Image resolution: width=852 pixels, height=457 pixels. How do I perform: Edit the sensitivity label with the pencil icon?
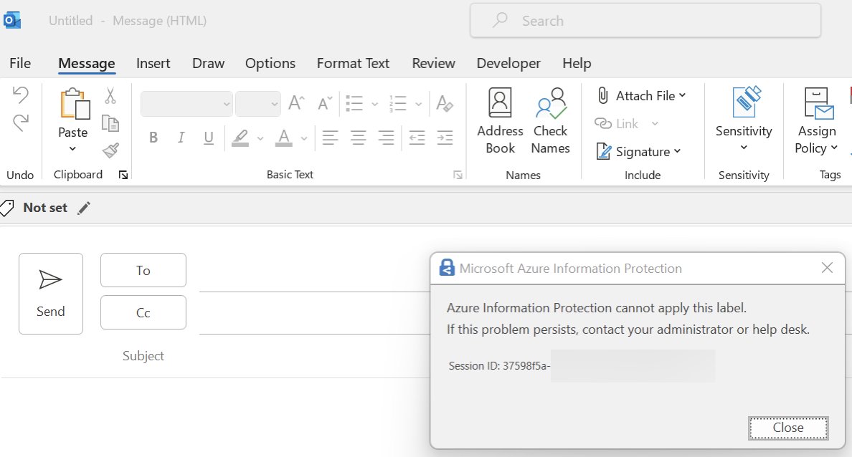coord(84,208)
